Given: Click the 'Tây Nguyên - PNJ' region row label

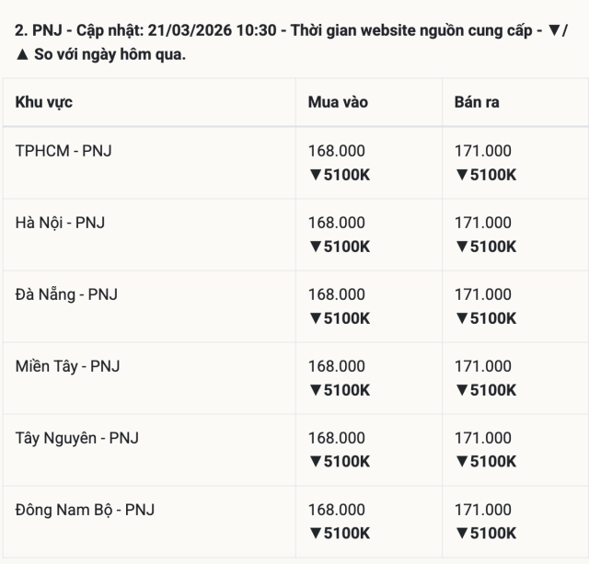Looking at the screenshot, I should pyautogui.click(x=77, y=438).
